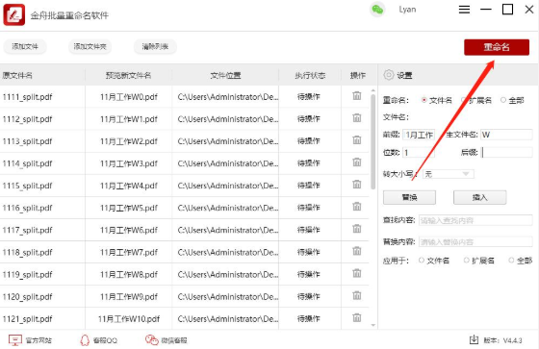Select 全部 radio under 重命名
The width and height of the screenshot is (539, 349).
tap(503, 100)
